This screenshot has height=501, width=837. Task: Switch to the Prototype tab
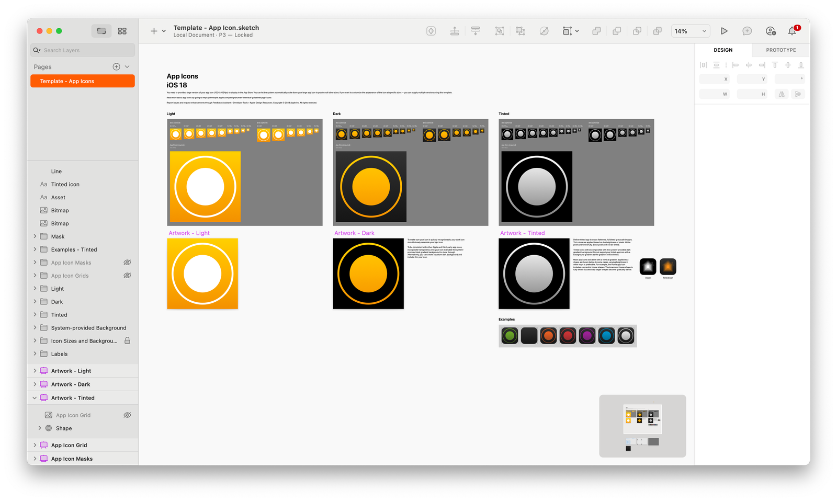click(x=780, y=50)
